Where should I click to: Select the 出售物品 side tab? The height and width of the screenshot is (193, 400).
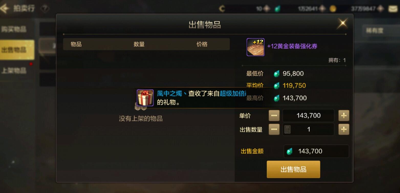pyautogui.click(x=17, y=50)
